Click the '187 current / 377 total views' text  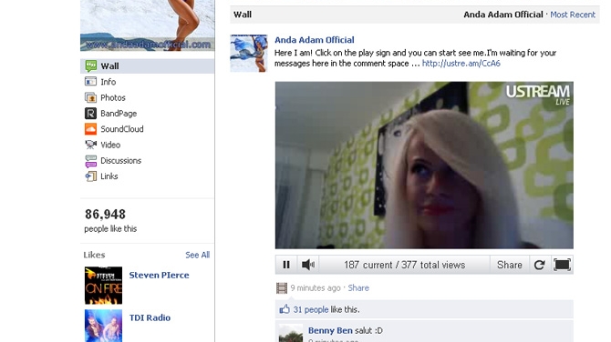click(405, 265)
